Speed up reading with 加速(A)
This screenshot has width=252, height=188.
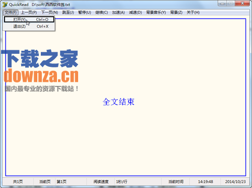point(118,13)
